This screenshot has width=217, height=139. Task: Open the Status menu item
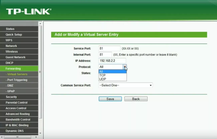tap(19, 29)
